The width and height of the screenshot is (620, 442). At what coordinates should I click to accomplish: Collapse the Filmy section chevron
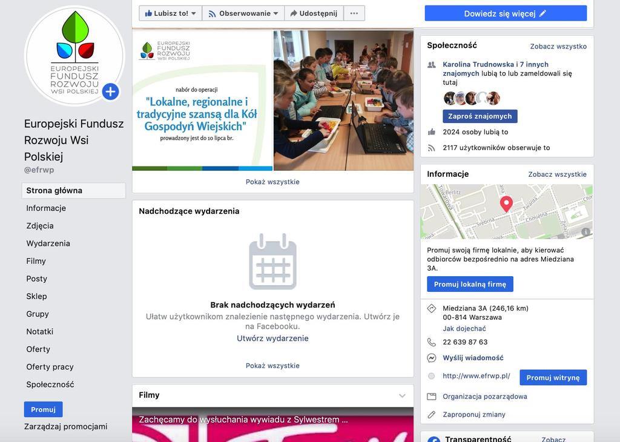pos(402,396)
